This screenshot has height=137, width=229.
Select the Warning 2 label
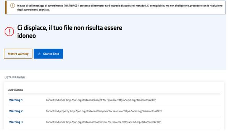pyautogui.click(x=16, y=111)
